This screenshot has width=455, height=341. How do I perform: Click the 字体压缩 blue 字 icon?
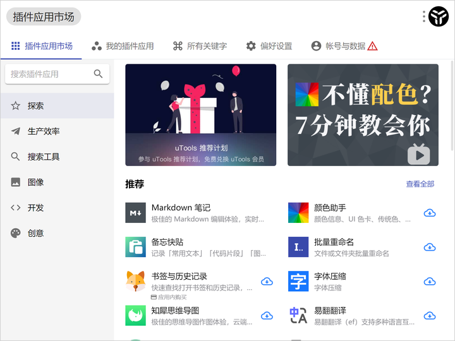point(298,281)
